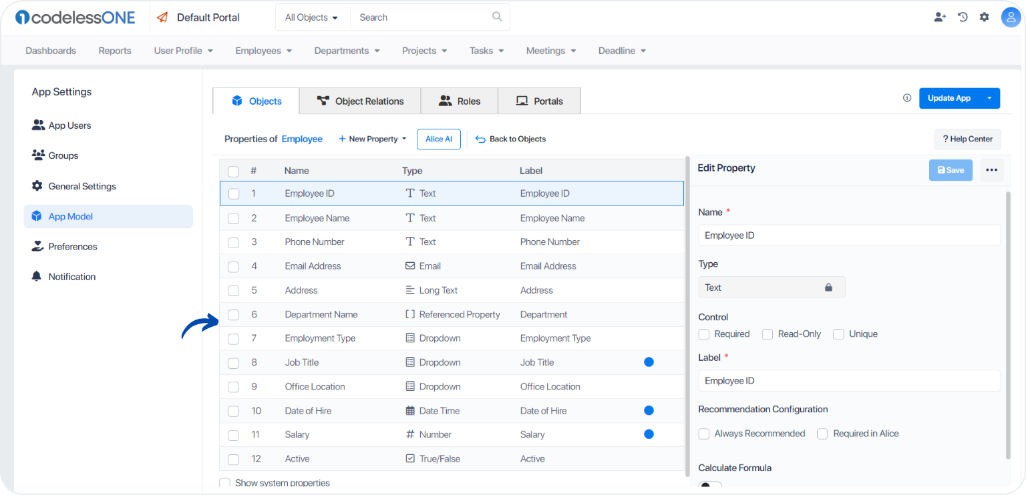
Task: Open the settings gear icon in header
Action: 985,17
